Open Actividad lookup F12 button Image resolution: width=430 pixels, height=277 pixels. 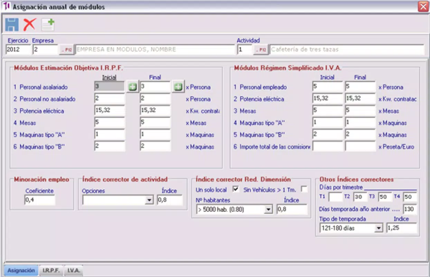pos(261,50)
